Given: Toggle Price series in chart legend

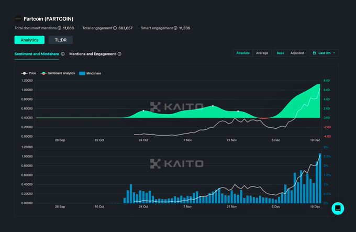Looking at the screenshot, I should tap(29, 73).
